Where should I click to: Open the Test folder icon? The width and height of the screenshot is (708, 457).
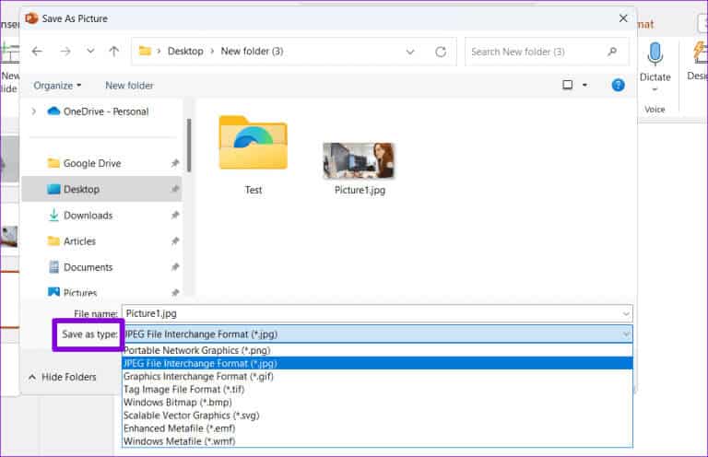(253, 144)
